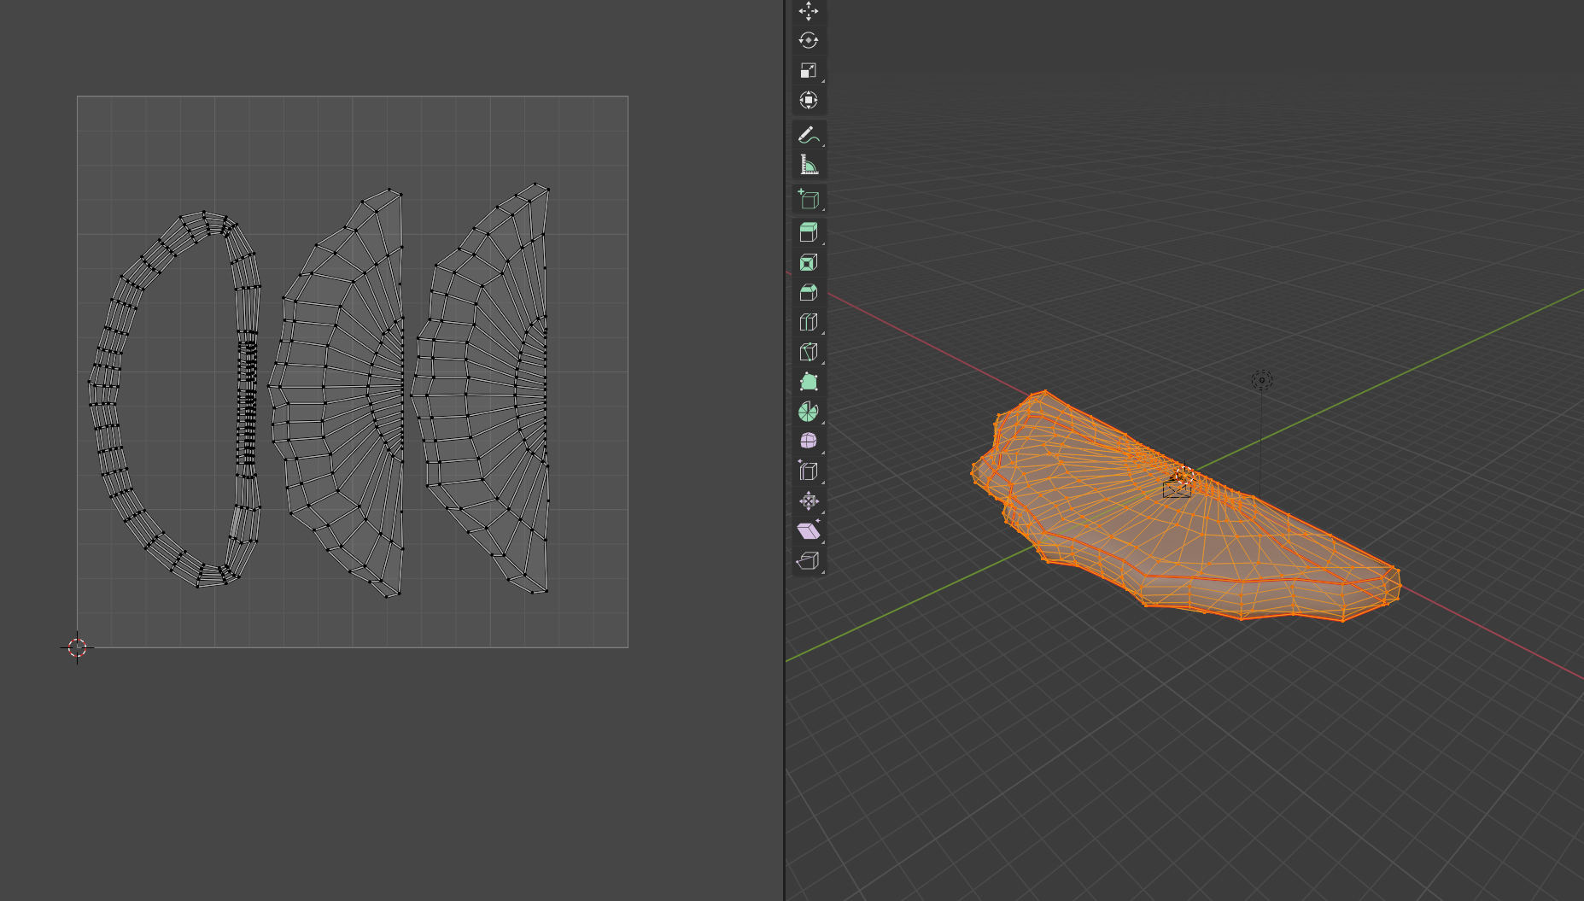Select the Move tool

[809, 11]
